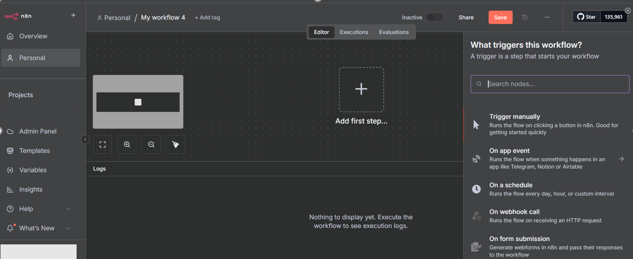The image size is (633, 259).
Task: Click the fit-to-view canvas icon
Action: pos(102,145)
